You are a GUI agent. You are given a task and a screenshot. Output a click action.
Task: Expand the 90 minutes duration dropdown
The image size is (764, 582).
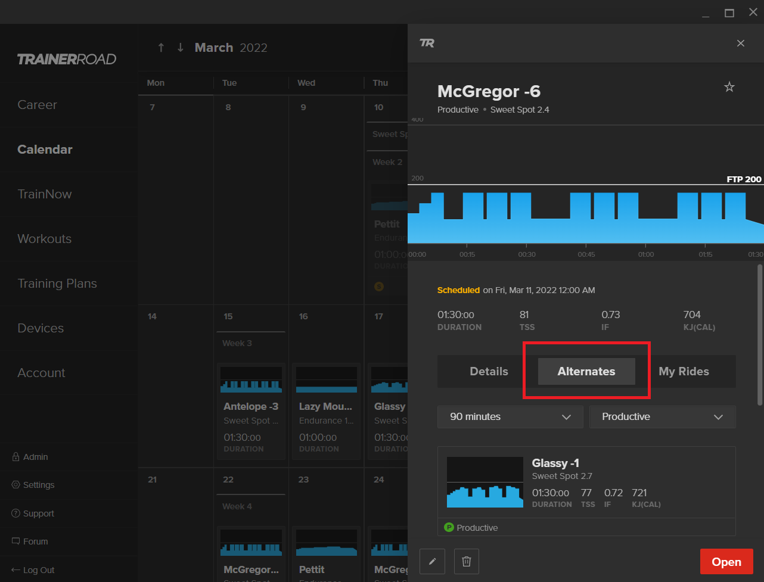(510, 417)
